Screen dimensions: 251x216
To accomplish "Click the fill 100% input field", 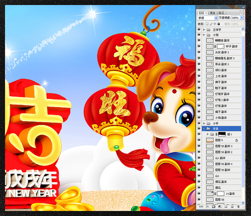I will coord(236,24).
